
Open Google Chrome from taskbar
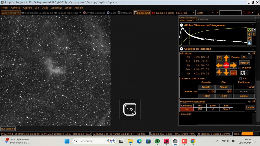(x=193, y=141)
